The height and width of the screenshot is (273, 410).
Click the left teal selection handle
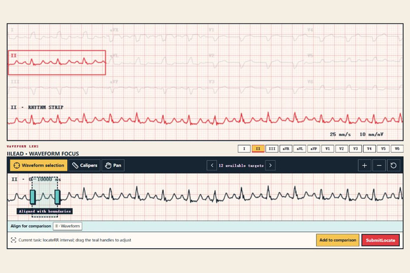point(33,197)
